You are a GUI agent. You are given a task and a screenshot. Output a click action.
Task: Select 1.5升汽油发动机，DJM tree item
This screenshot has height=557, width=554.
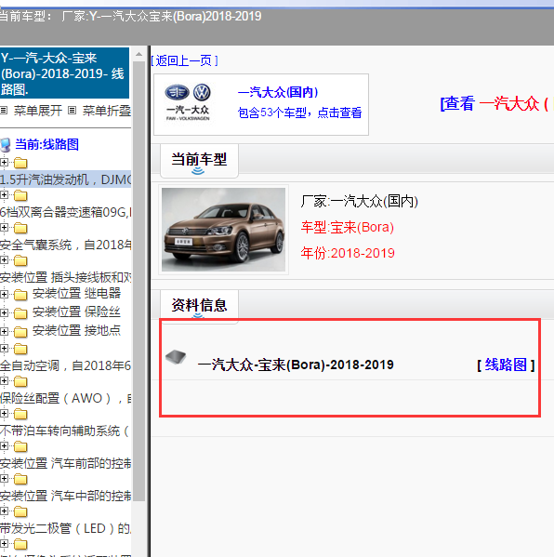[x=65, y=179]
